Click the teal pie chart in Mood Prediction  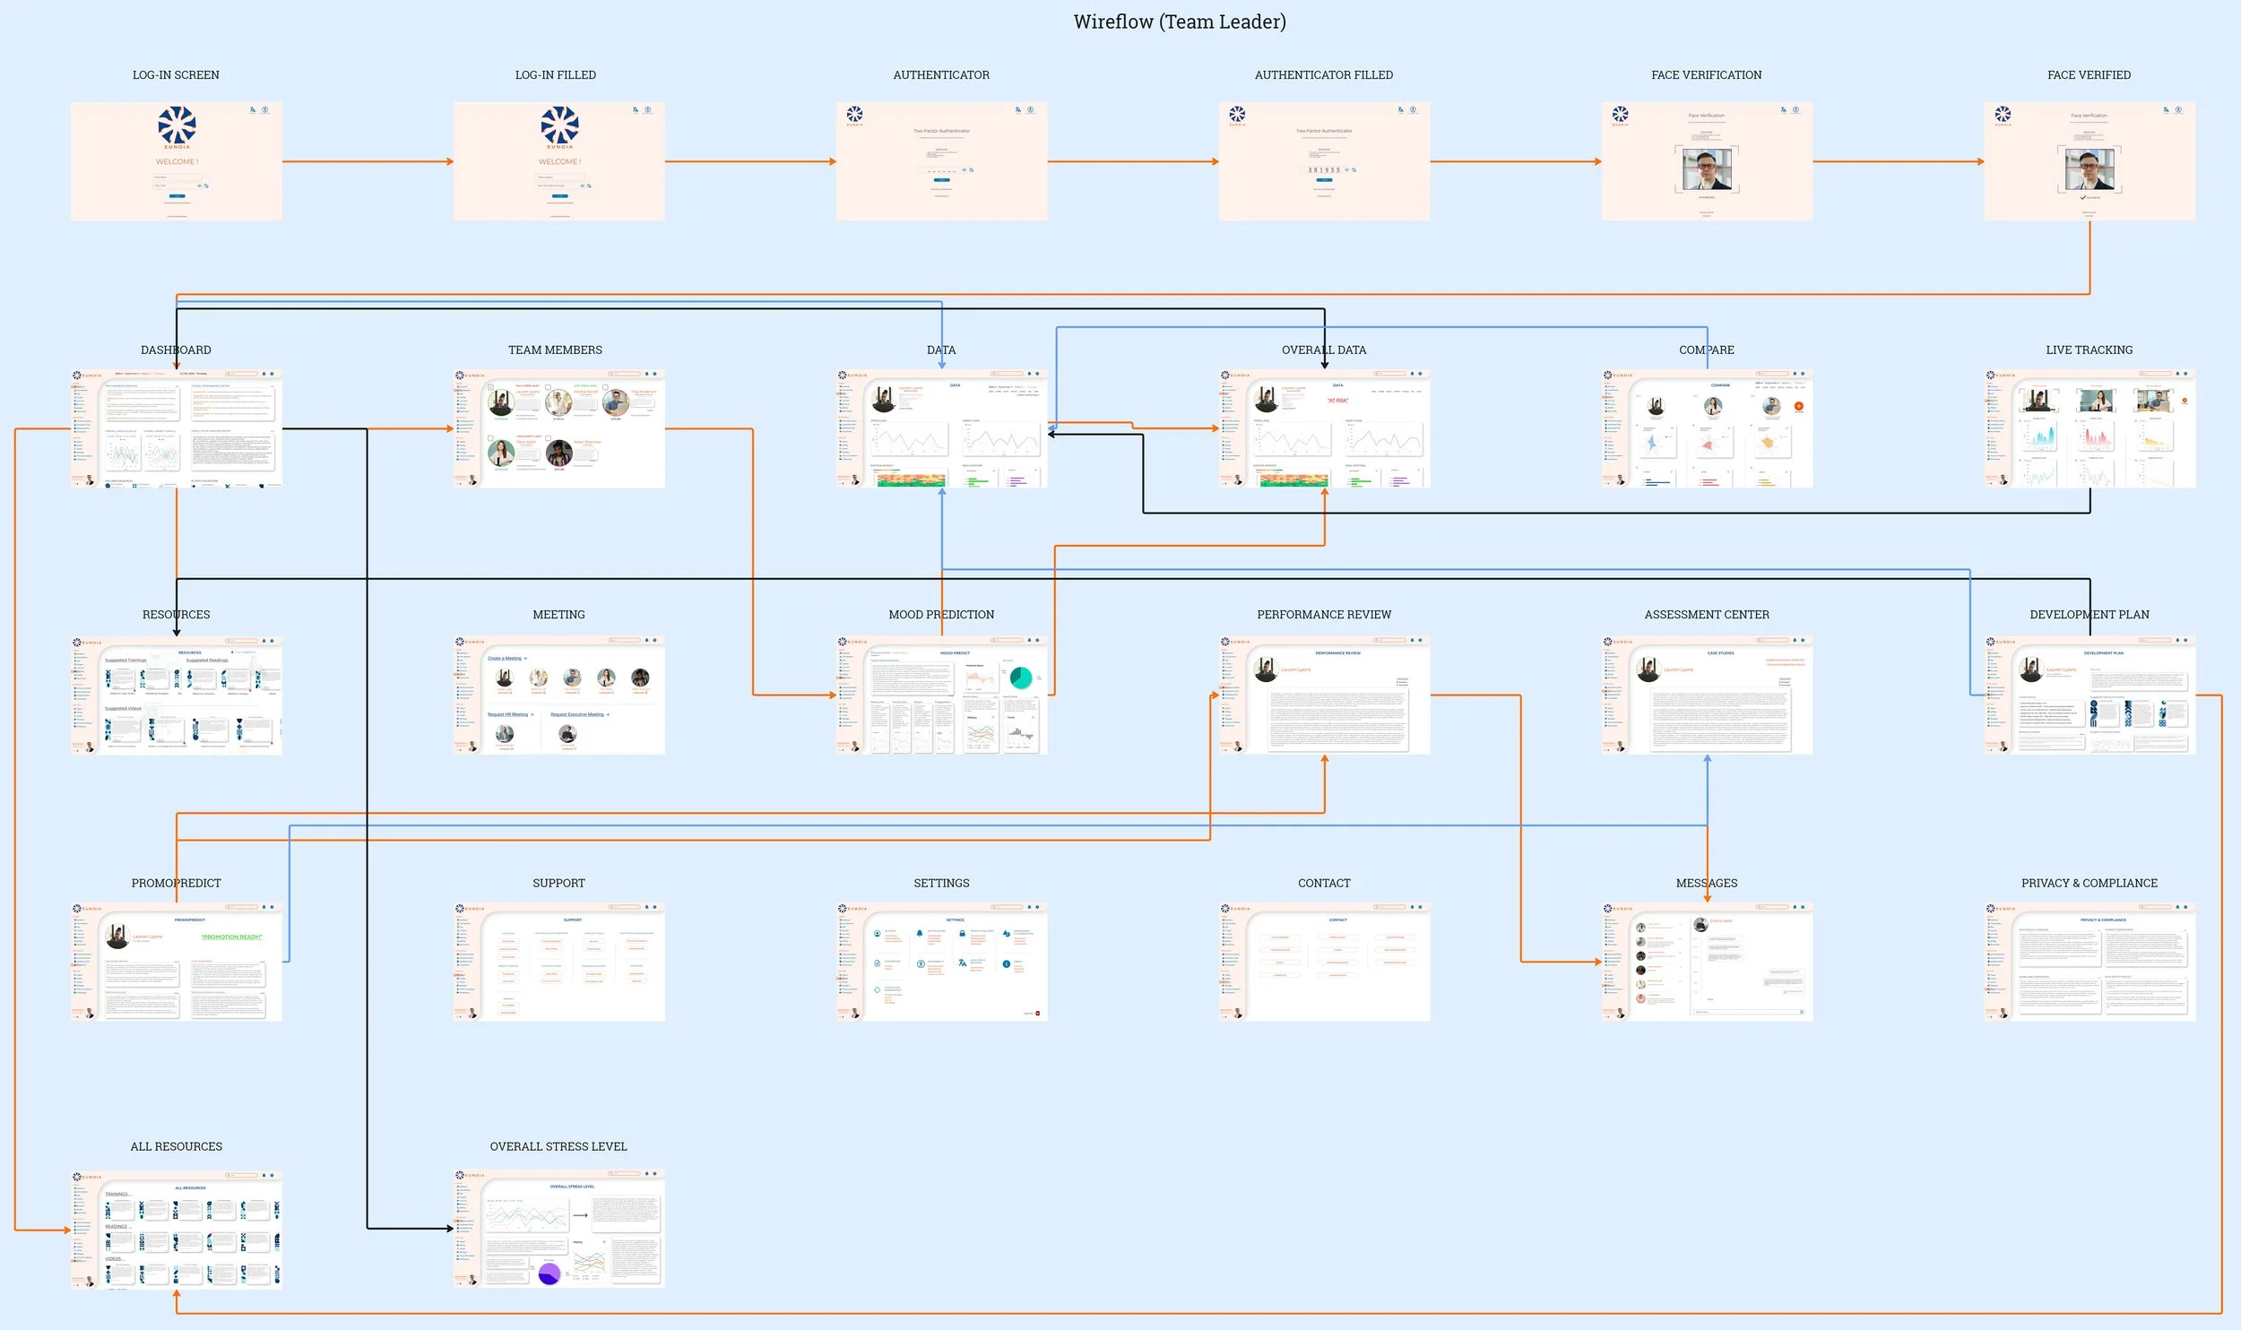(x=1021, y=678)
